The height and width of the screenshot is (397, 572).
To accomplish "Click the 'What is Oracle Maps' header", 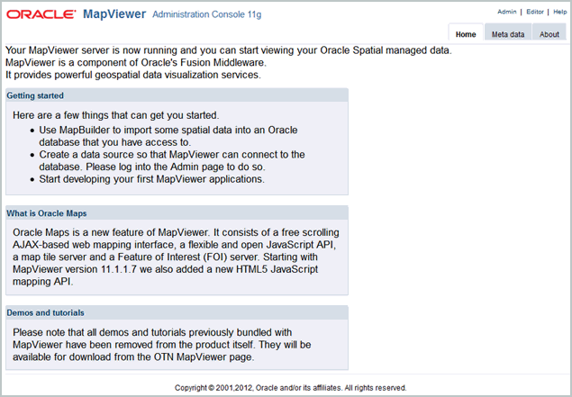I will pyautogui.click(x=177, y=213).
